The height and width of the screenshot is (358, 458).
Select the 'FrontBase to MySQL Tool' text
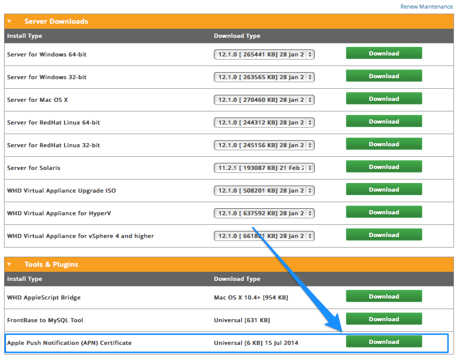coord(45,320)
